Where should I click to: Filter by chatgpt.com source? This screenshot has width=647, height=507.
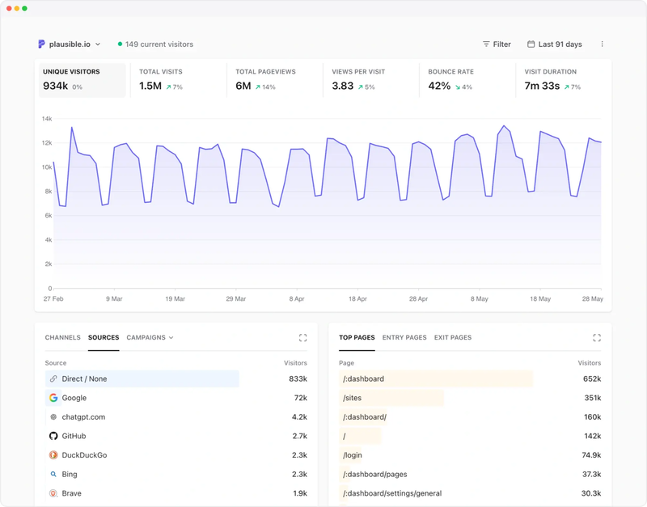[83, 417]
